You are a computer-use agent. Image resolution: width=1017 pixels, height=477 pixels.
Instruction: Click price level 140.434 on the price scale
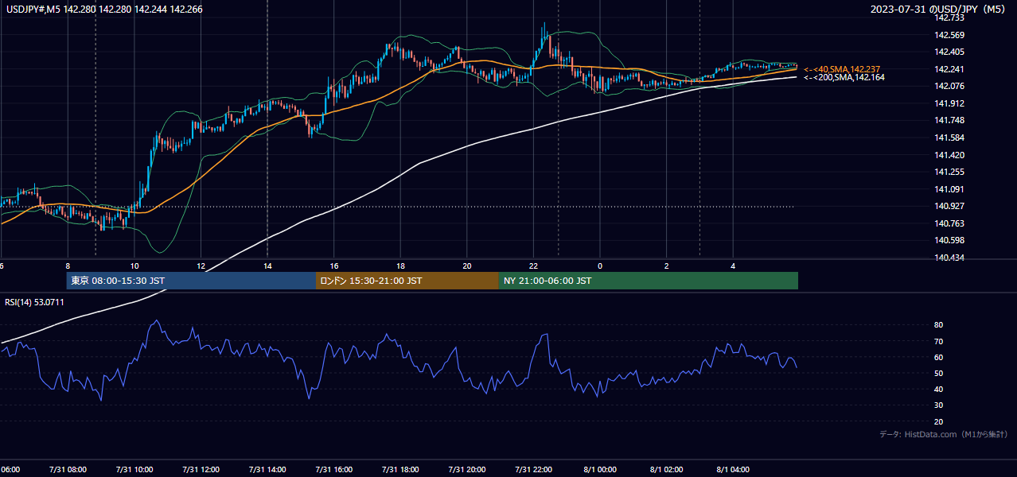pos(950,258)
